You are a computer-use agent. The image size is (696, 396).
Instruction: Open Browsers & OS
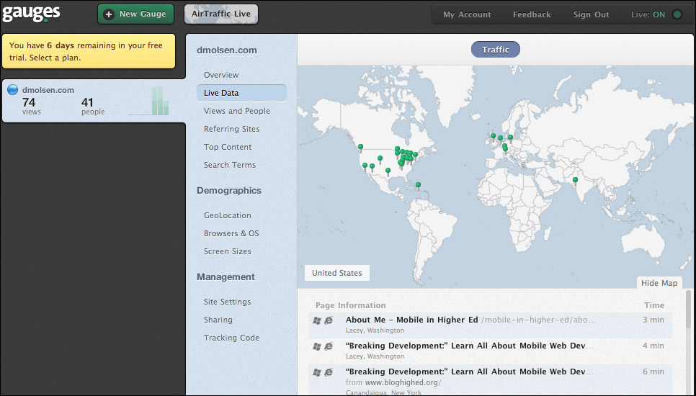click(231, 233)
